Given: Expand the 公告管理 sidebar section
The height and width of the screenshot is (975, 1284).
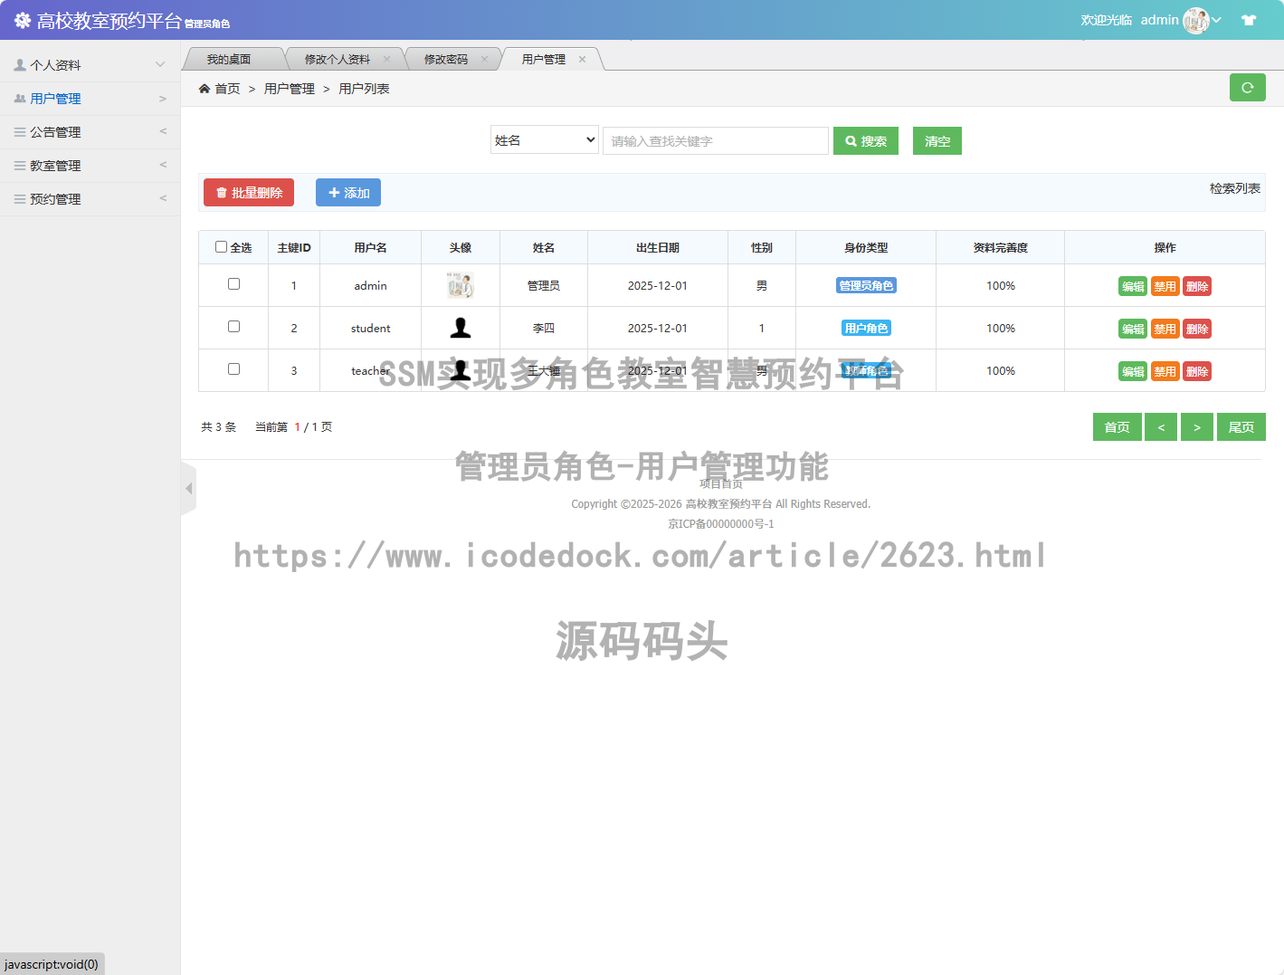Looking at the screenshot, I should point(90,131).
